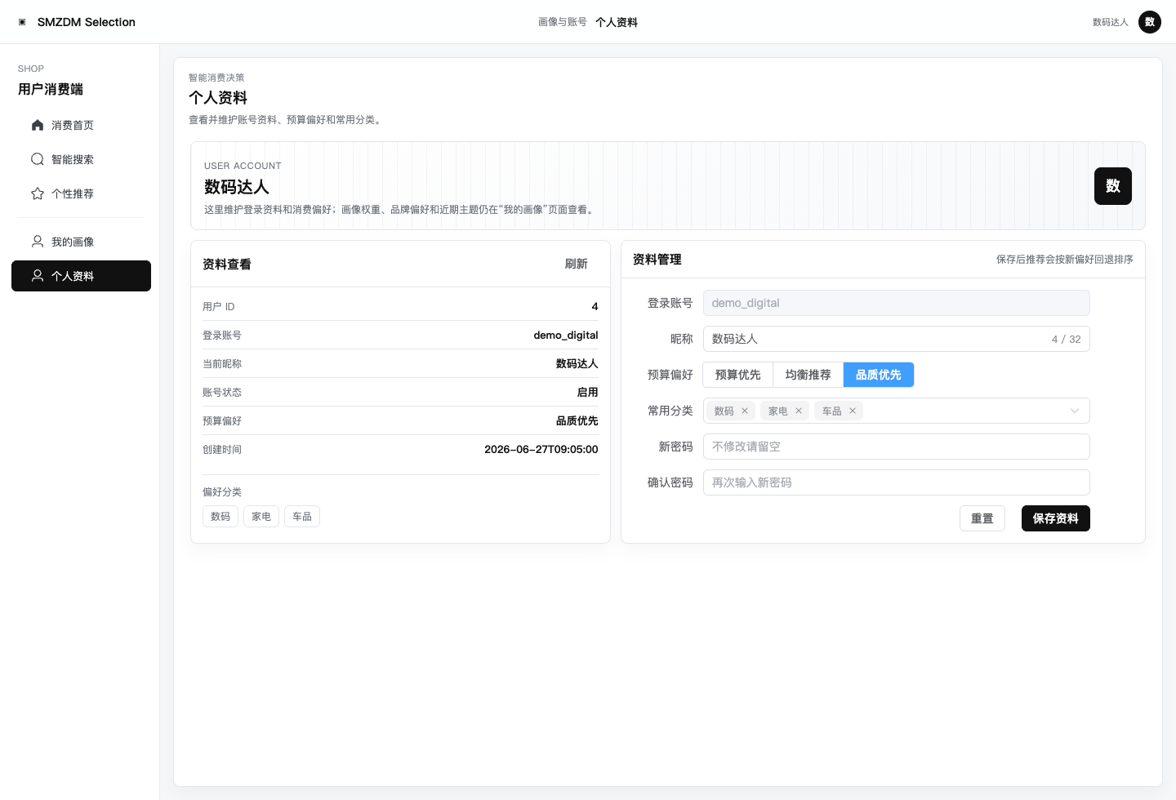This screenshot has width=1176, height=800.
Task: Click the 画像与账号 breadcrumb link
Action: [x=563, y=22]
